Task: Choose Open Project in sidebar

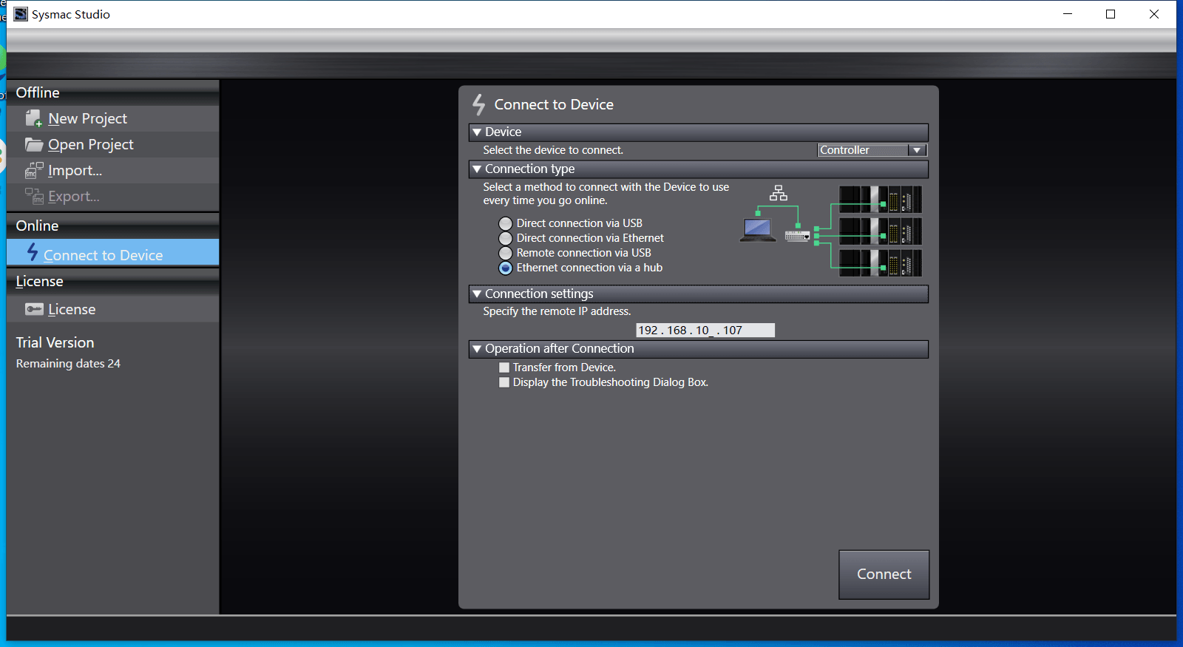Action: pos(112,144)
